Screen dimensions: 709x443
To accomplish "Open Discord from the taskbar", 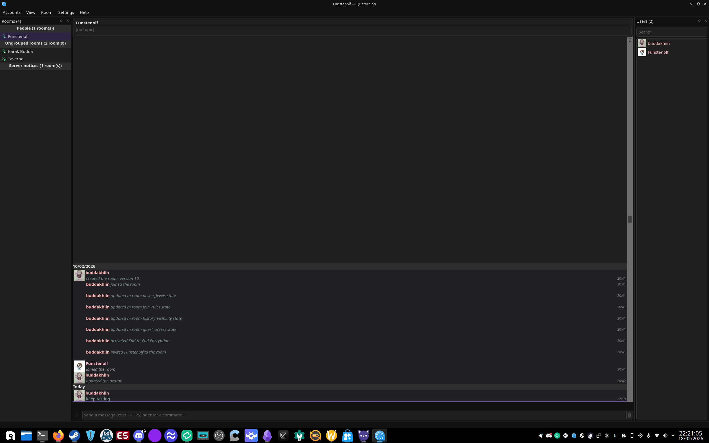I will pos(138,436).
